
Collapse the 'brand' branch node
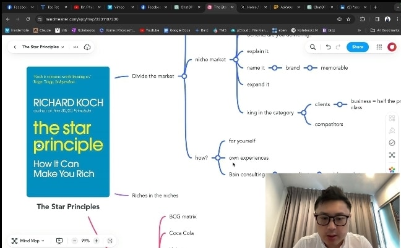[x=309, y=68]
